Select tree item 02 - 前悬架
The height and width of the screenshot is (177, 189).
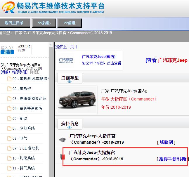(22, 89)
